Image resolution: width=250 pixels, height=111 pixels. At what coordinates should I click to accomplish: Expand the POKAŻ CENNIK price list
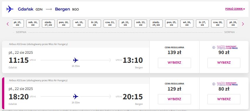tap(235, 9)
